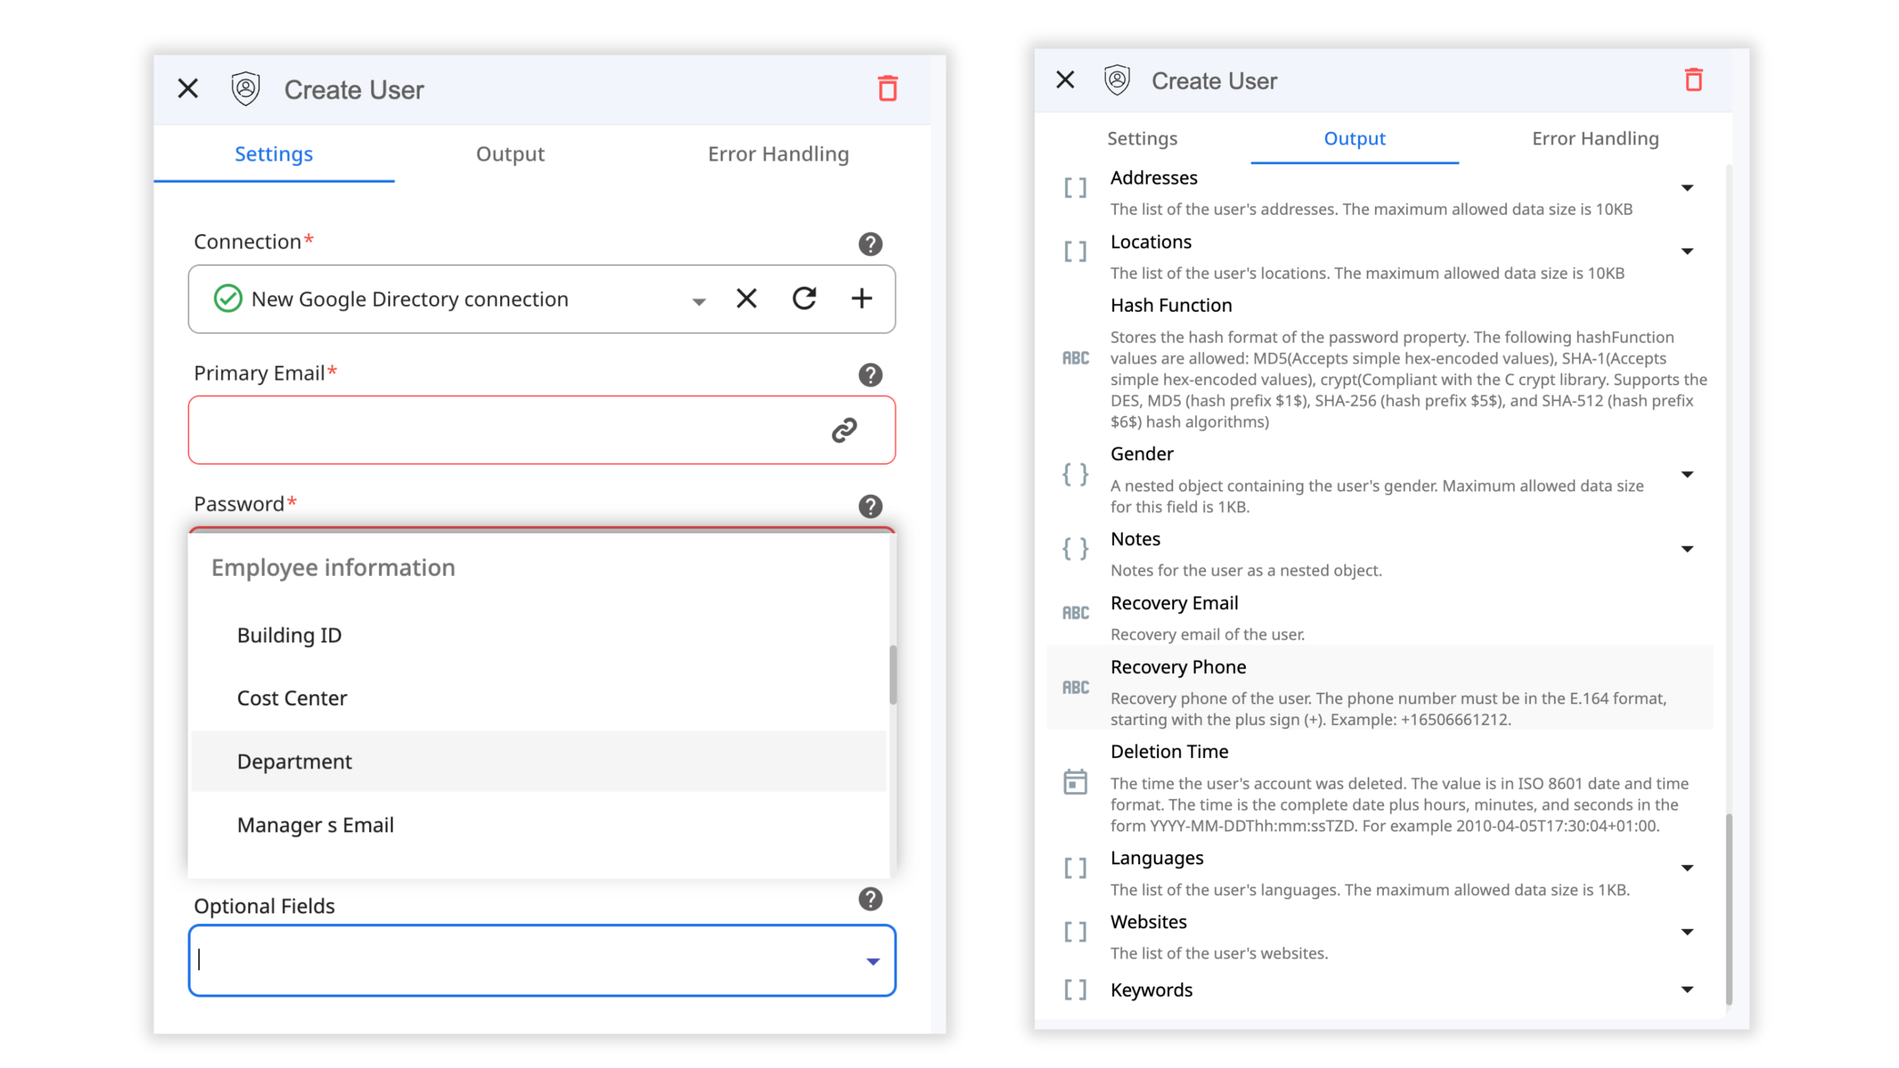Click the red trash icon in left panel
The height and width of the screenshot is (1068, 1899).
(x=887, y=89)
